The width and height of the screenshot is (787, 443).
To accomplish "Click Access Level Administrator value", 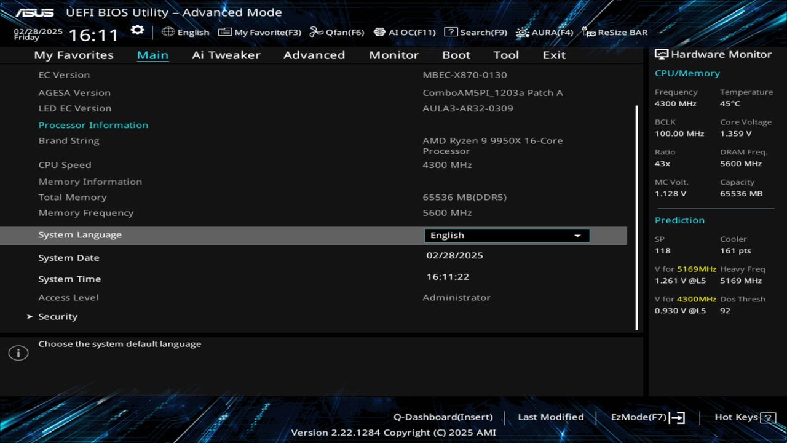I will click(x=456, y=298).
